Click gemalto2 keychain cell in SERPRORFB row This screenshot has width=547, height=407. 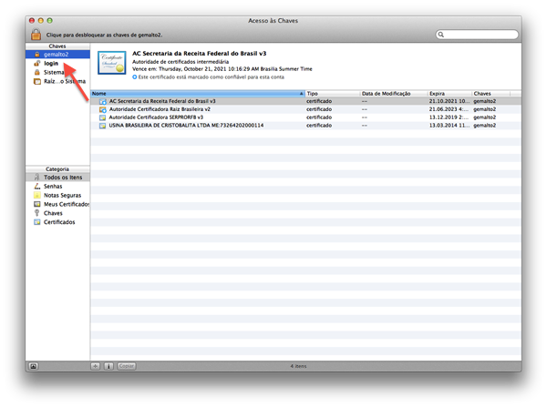click(x=485, y=117)
